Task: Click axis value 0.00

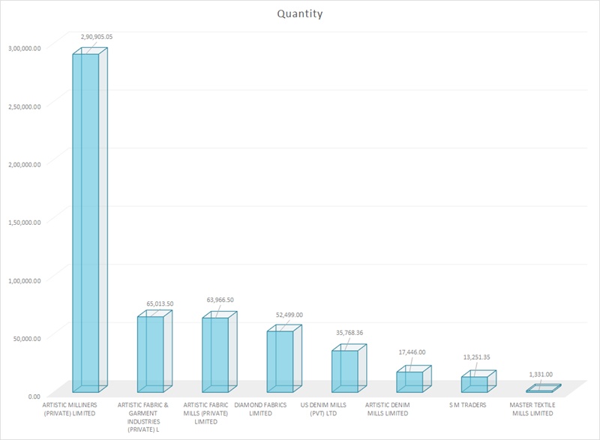Action: coord(34,397)
